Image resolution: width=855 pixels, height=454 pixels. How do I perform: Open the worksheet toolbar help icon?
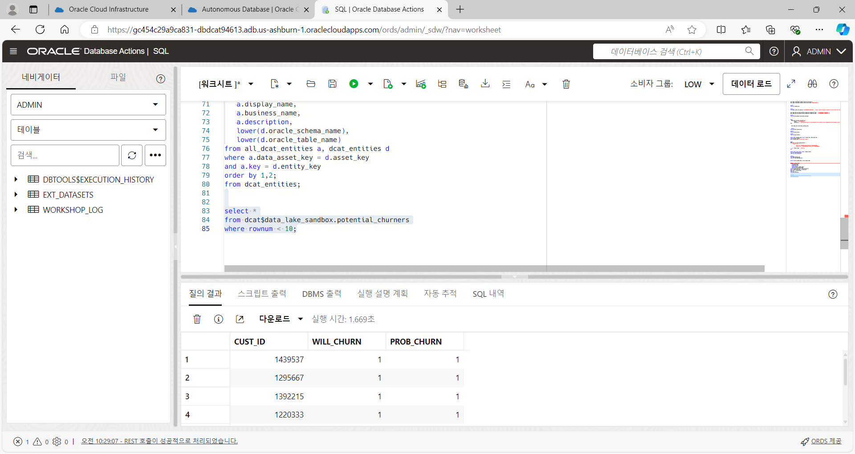click(834, 84)
